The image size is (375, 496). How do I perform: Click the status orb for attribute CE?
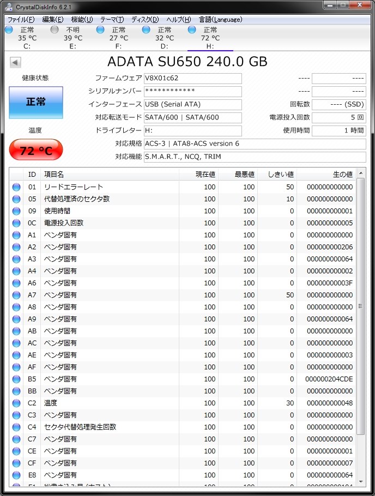click(x=16, y=451)
